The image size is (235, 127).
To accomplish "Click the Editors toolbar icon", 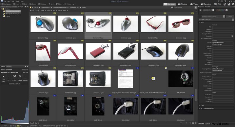I will click(57, 4).
